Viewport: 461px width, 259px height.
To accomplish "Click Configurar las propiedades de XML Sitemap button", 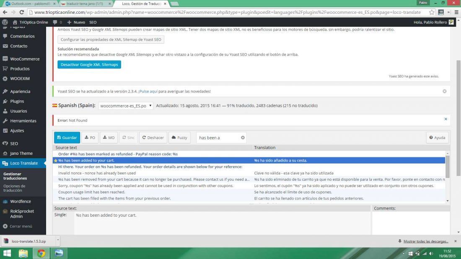I will 111,40.
